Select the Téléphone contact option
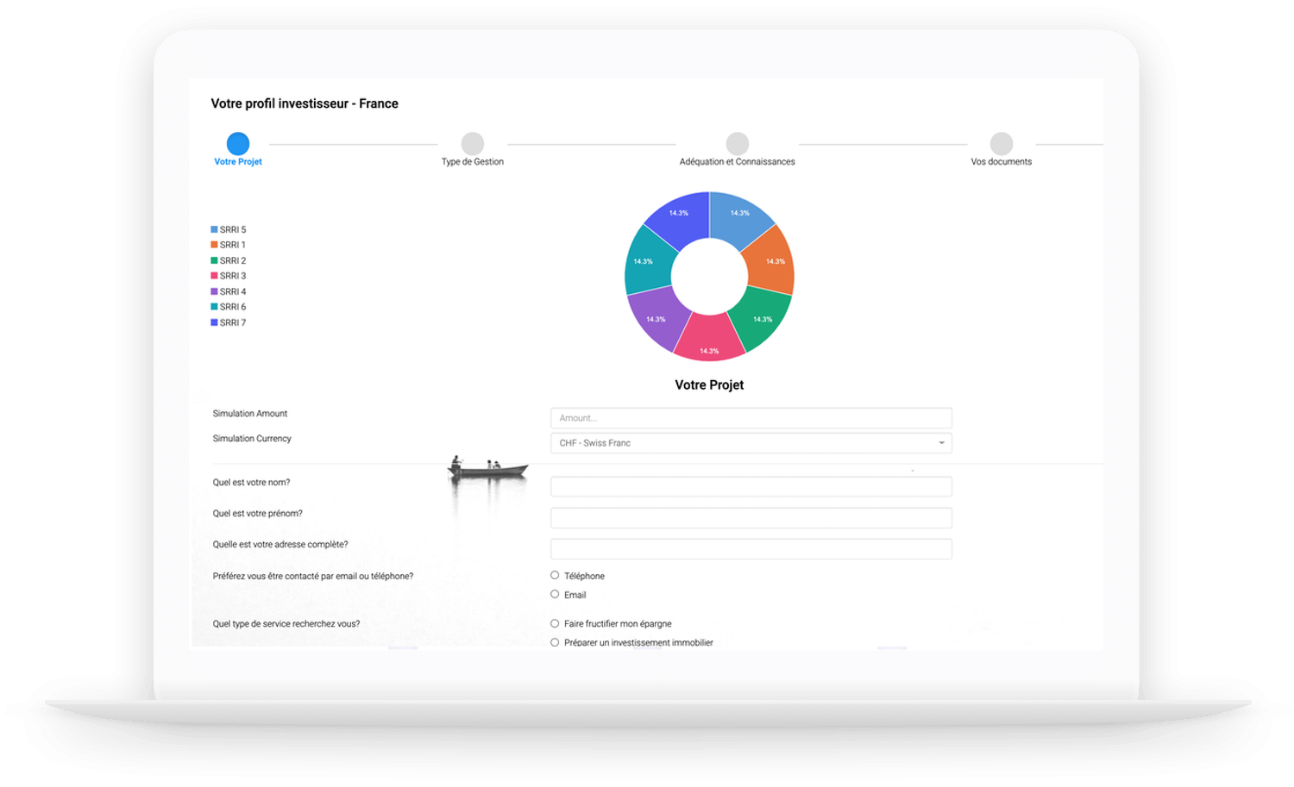Image resolution: width=1294 pixels, height=787 pixels. [x=555, y=575]
